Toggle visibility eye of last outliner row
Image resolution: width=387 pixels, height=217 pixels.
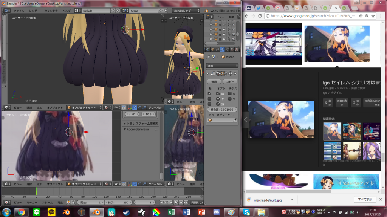click(224, 39)
